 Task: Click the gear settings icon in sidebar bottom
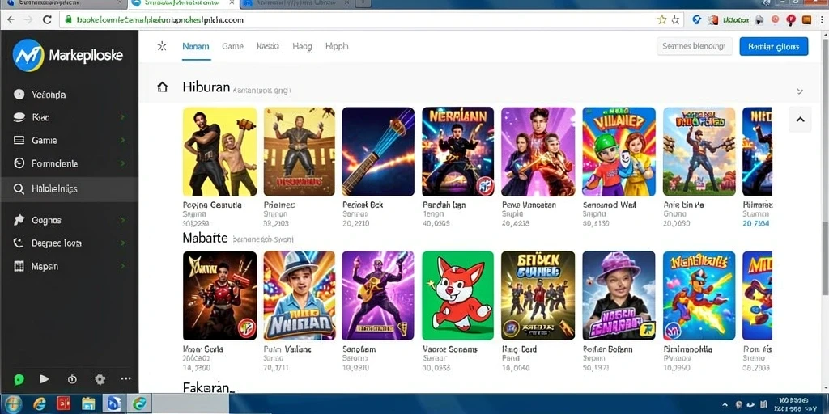click(x=100, y=379)
